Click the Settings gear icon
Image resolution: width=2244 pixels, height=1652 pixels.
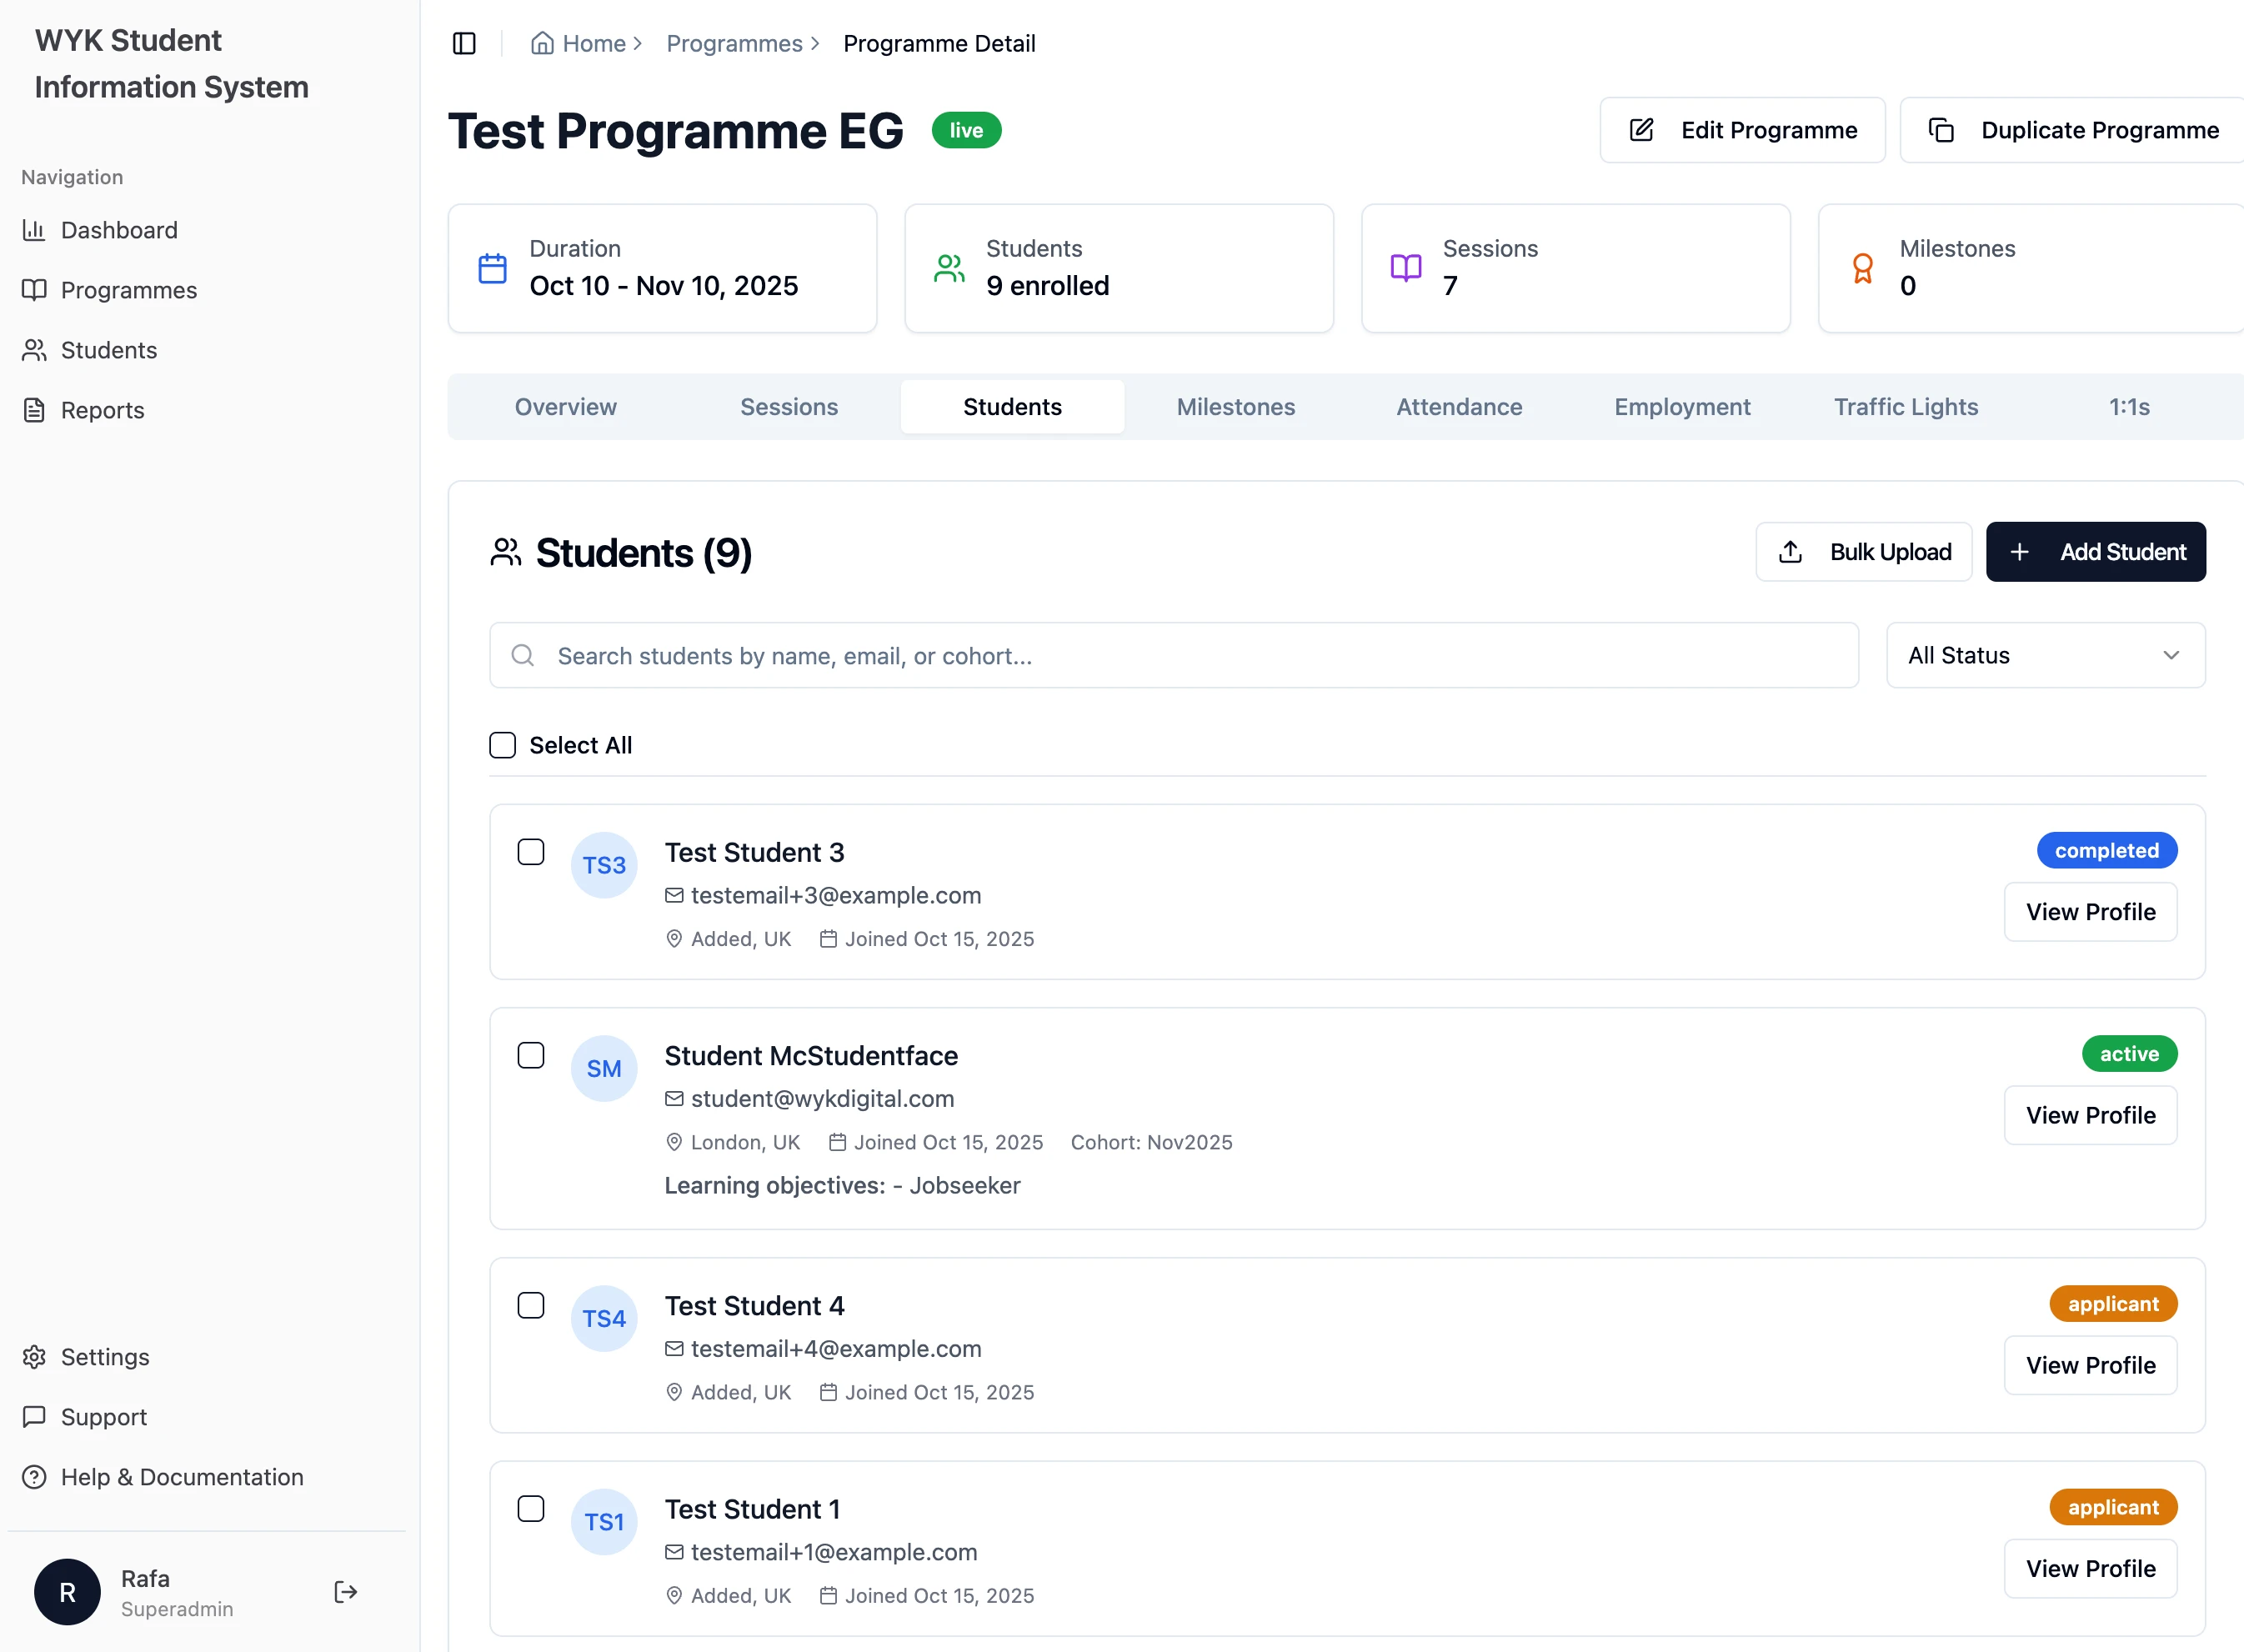(34, 1356)
